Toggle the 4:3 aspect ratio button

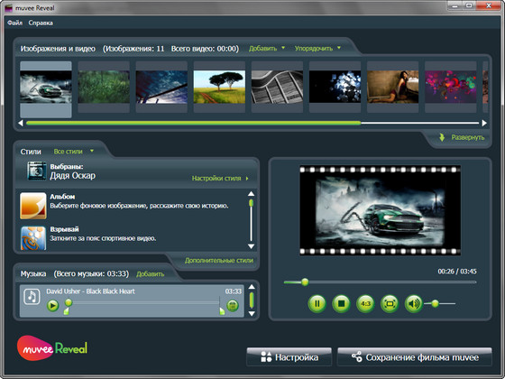point(365,303)
